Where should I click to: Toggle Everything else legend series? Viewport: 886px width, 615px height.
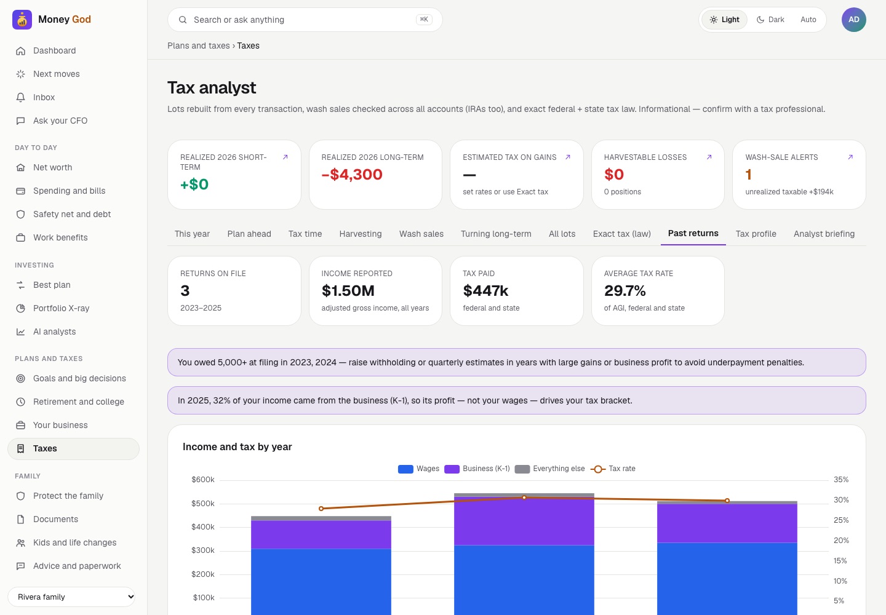(549, 469)
